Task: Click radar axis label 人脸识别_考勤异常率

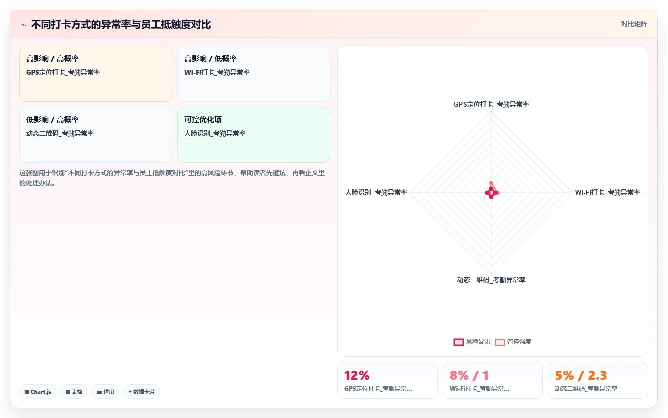Action: tap(376, 192)
